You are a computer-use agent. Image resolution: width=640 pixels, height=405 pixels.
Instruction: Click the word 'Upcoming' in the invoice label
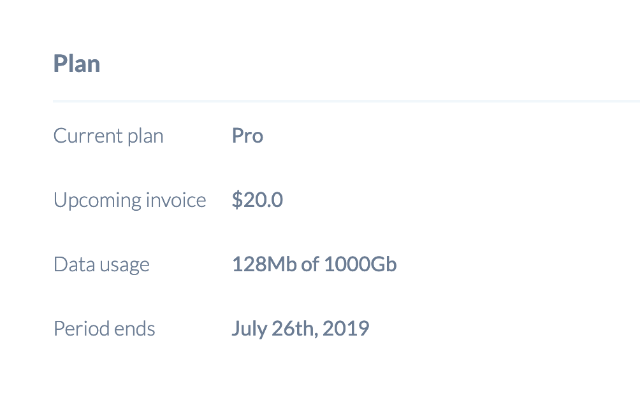coord(98,201)
